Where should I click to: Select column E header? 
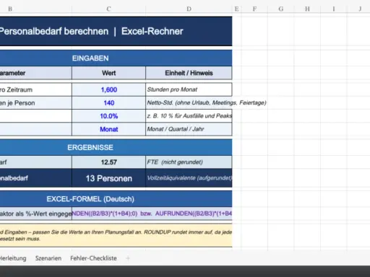click(x=236, y=9)
